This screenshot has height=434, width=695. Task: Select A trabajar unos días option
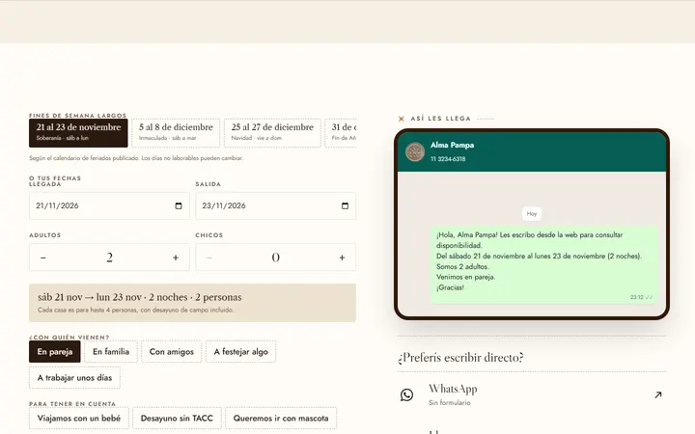click(x=74, y=378)
